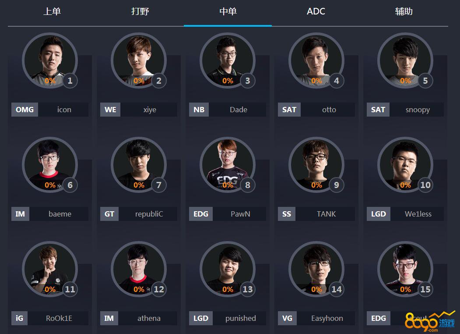Click the number 10 badge on We1less
Viewport: 460px width, 334px height.
click(425, 185)
